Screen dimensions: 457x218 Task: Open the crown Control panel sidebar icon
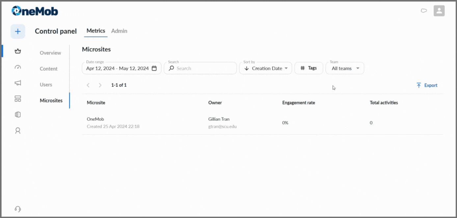pos(18,51)
